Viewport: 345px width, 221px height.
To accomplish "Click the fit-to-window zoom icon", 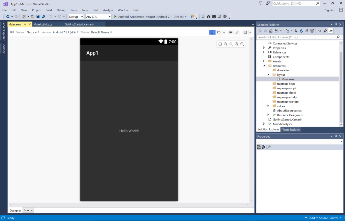I will pyautogui.click(x=225, y=44).
